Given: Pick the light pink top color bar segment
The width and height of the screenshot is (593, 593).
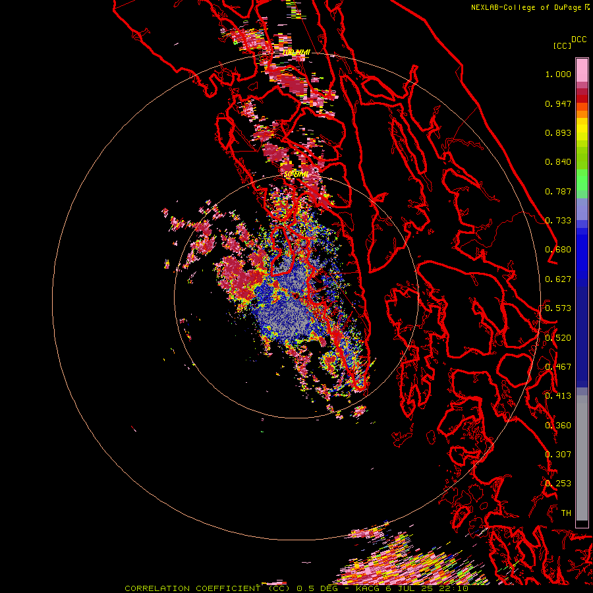Looking at the screenshot, I should [x=582, y=70].
